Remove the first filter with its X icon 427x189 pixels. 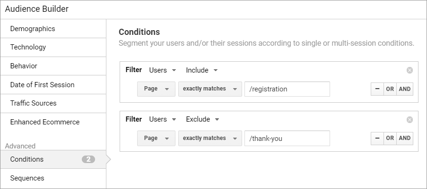pyautogui.click(x=410, y=70)
